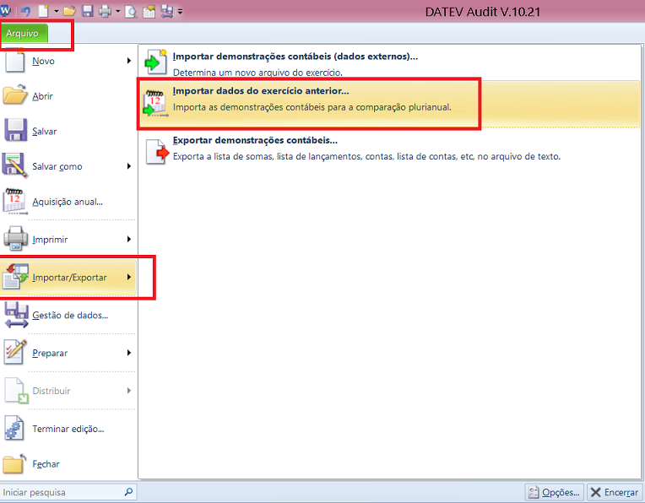This screenshot has width=645, height=503.
Task: Click the Iniciar pesquisa search field
Action: tap(68, 492)
